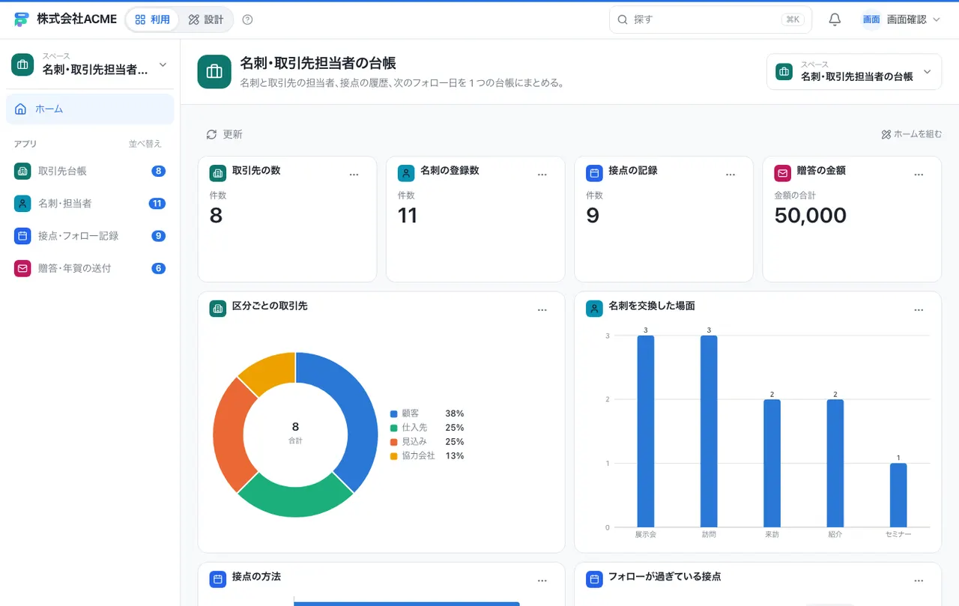Click the 名刺の登録数 card icon
This screenshot has width=959, height=606.
(406, 173)
